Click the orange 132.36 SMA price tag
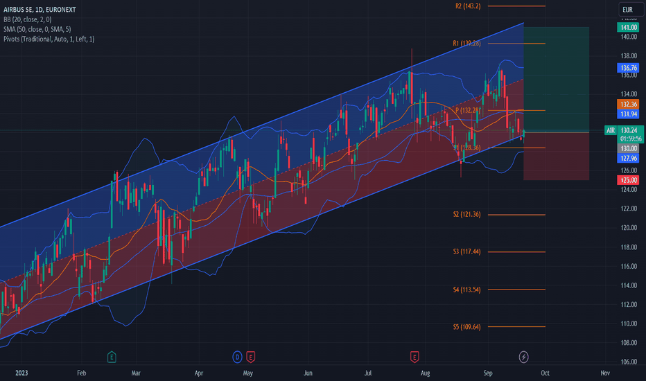The height and width of the screenshot is (381, 646). click(x=629, y=104)
